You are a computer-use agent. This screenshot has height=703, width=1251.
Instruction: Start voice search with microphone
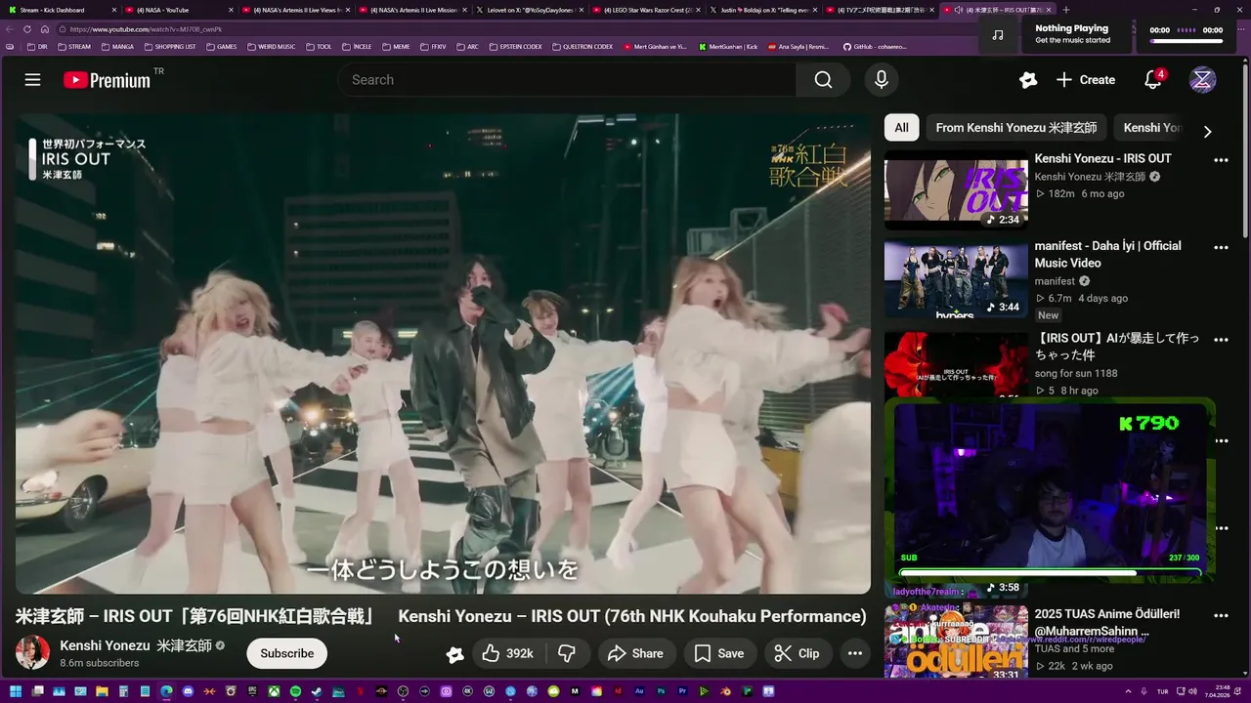(x=881, y=80)
